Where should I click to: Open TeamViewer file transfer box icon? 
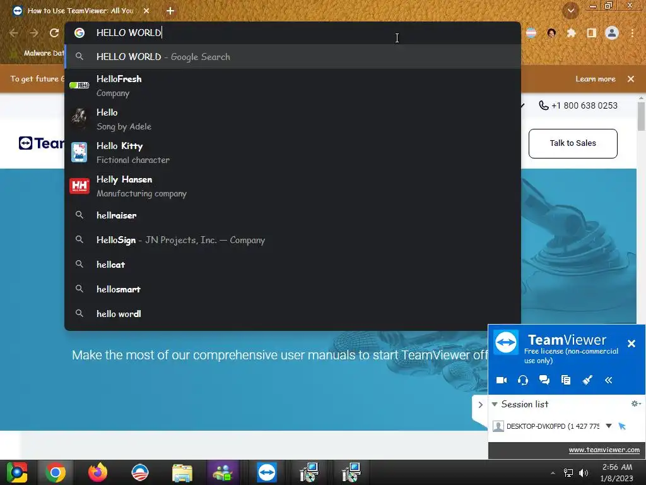point(566,380)
